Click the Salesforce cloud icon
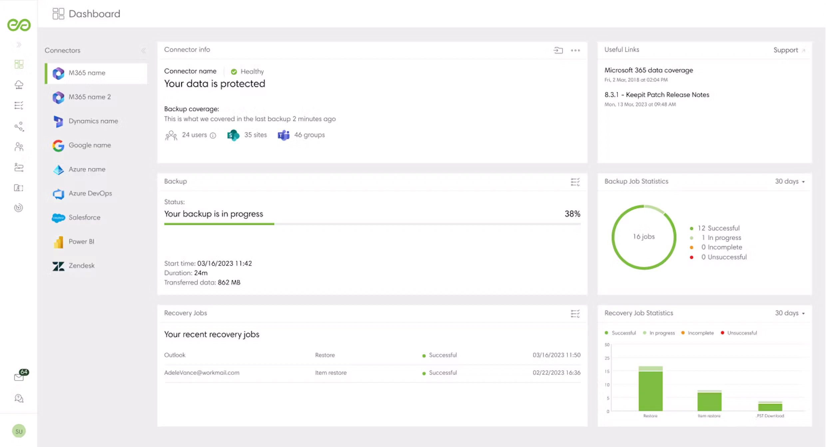Screen dimensions: 826x447 (x=58, y=218)
